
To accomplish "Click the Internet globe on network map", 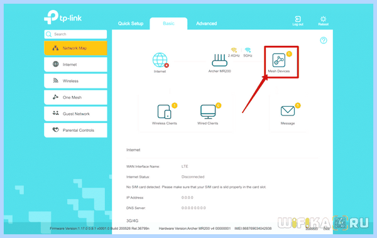I will [x=160, y=60].
